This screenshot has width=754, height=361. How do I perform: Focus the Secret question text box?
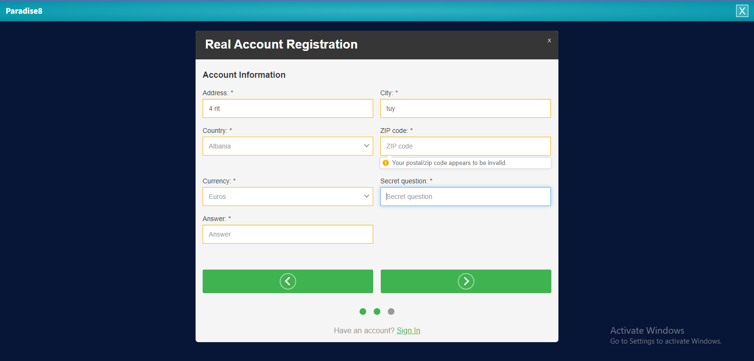pyautogui.click(x=465, y=197)
